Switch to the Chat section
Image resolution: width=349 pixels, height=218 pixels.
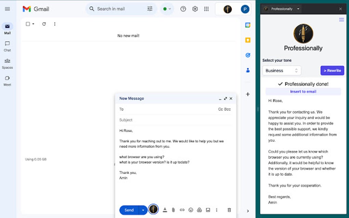(7, 46)
